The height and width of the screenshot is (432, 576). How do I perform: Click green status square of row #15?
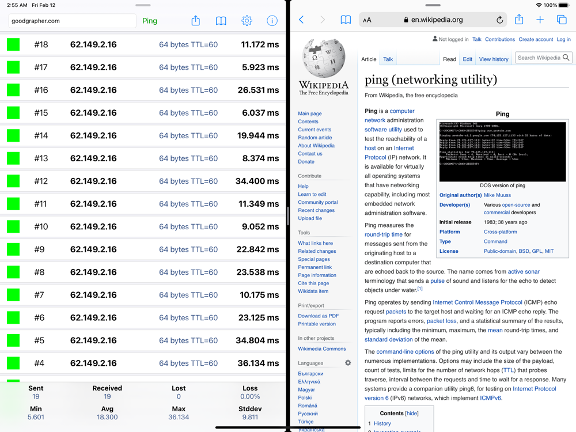tap(13, 113)
